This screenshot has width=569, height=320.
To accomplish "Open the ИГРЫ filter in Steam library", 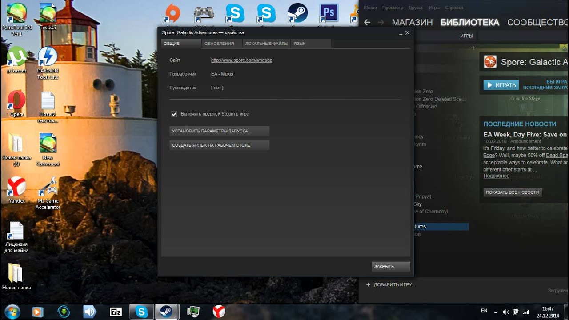I will tap(466, 36).
